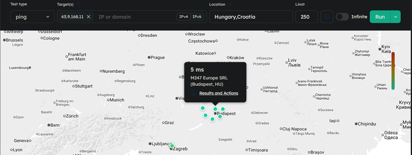Select the IPv6 protocol option

tap(197, 17)
